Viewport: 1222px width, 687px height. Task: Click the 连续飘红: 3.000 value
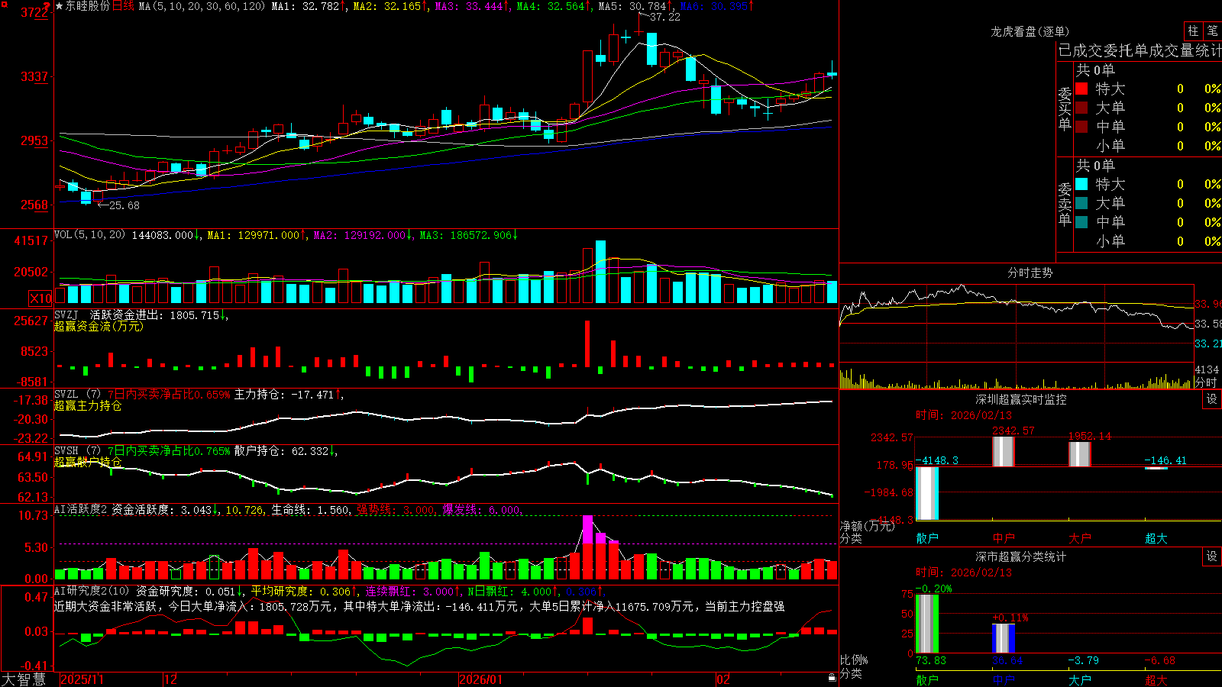(409, 591)
